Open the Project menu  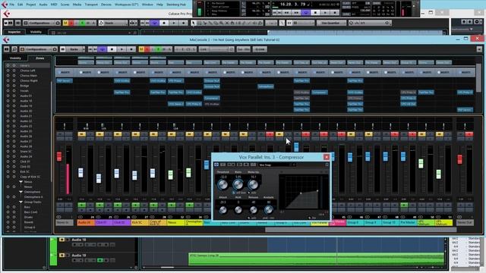point(30,5)
